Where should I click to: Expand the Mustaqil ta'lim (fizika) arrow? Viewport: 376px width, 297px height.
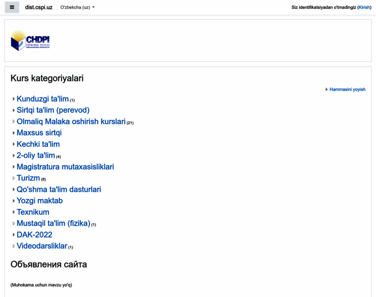(x=14, y=223)
